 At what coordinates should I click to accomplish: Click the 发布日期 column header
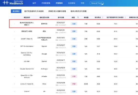coord(61,17)
